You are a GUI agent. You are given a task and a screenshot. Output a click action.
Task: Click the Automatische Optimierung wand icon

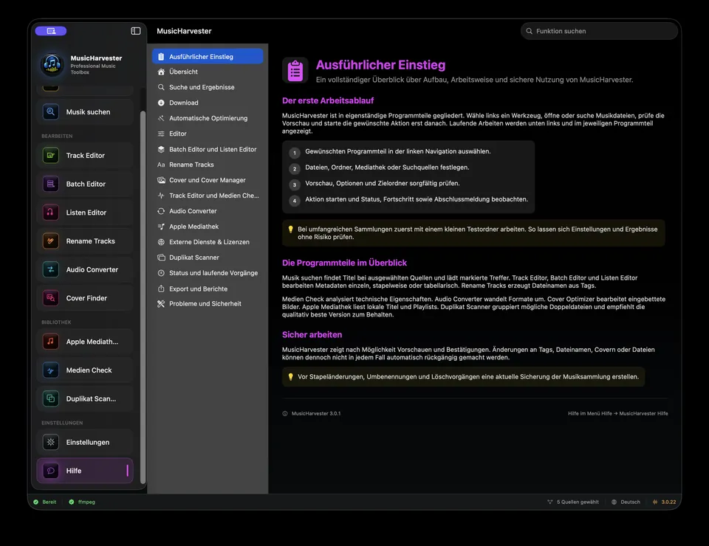(x=161, y=118)
